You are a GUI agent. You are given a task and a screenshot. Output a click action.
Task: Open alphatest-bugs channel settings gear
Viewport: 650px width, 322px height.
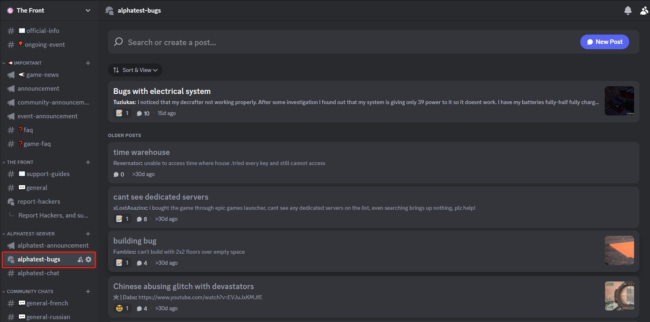point(88,259)
